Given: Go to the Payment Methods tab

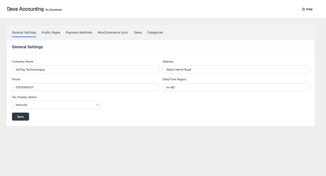Looking at the screenshot, I should (79, 33).
